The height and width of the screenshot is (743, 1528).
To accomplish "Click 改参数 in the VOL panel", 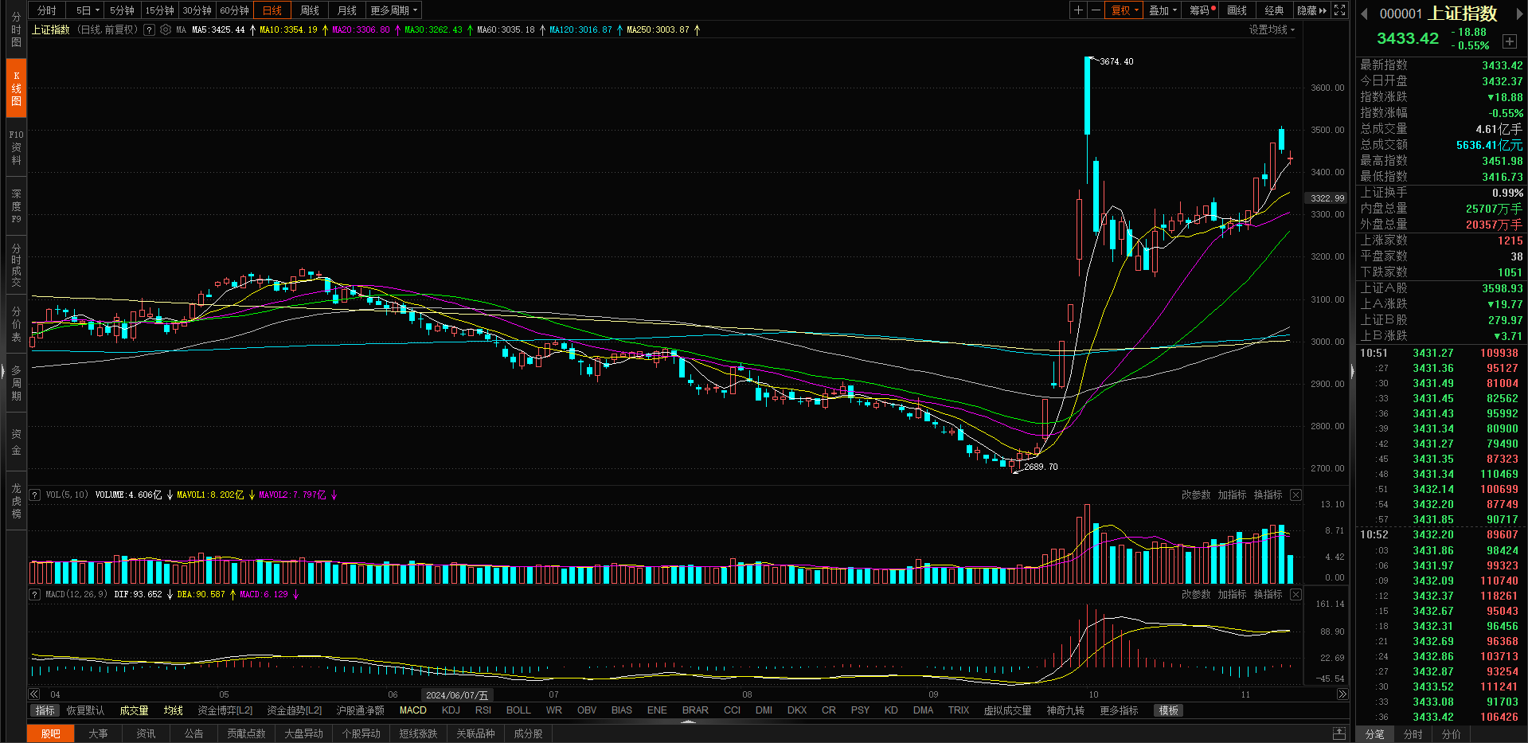I will tap(1195, 495).
